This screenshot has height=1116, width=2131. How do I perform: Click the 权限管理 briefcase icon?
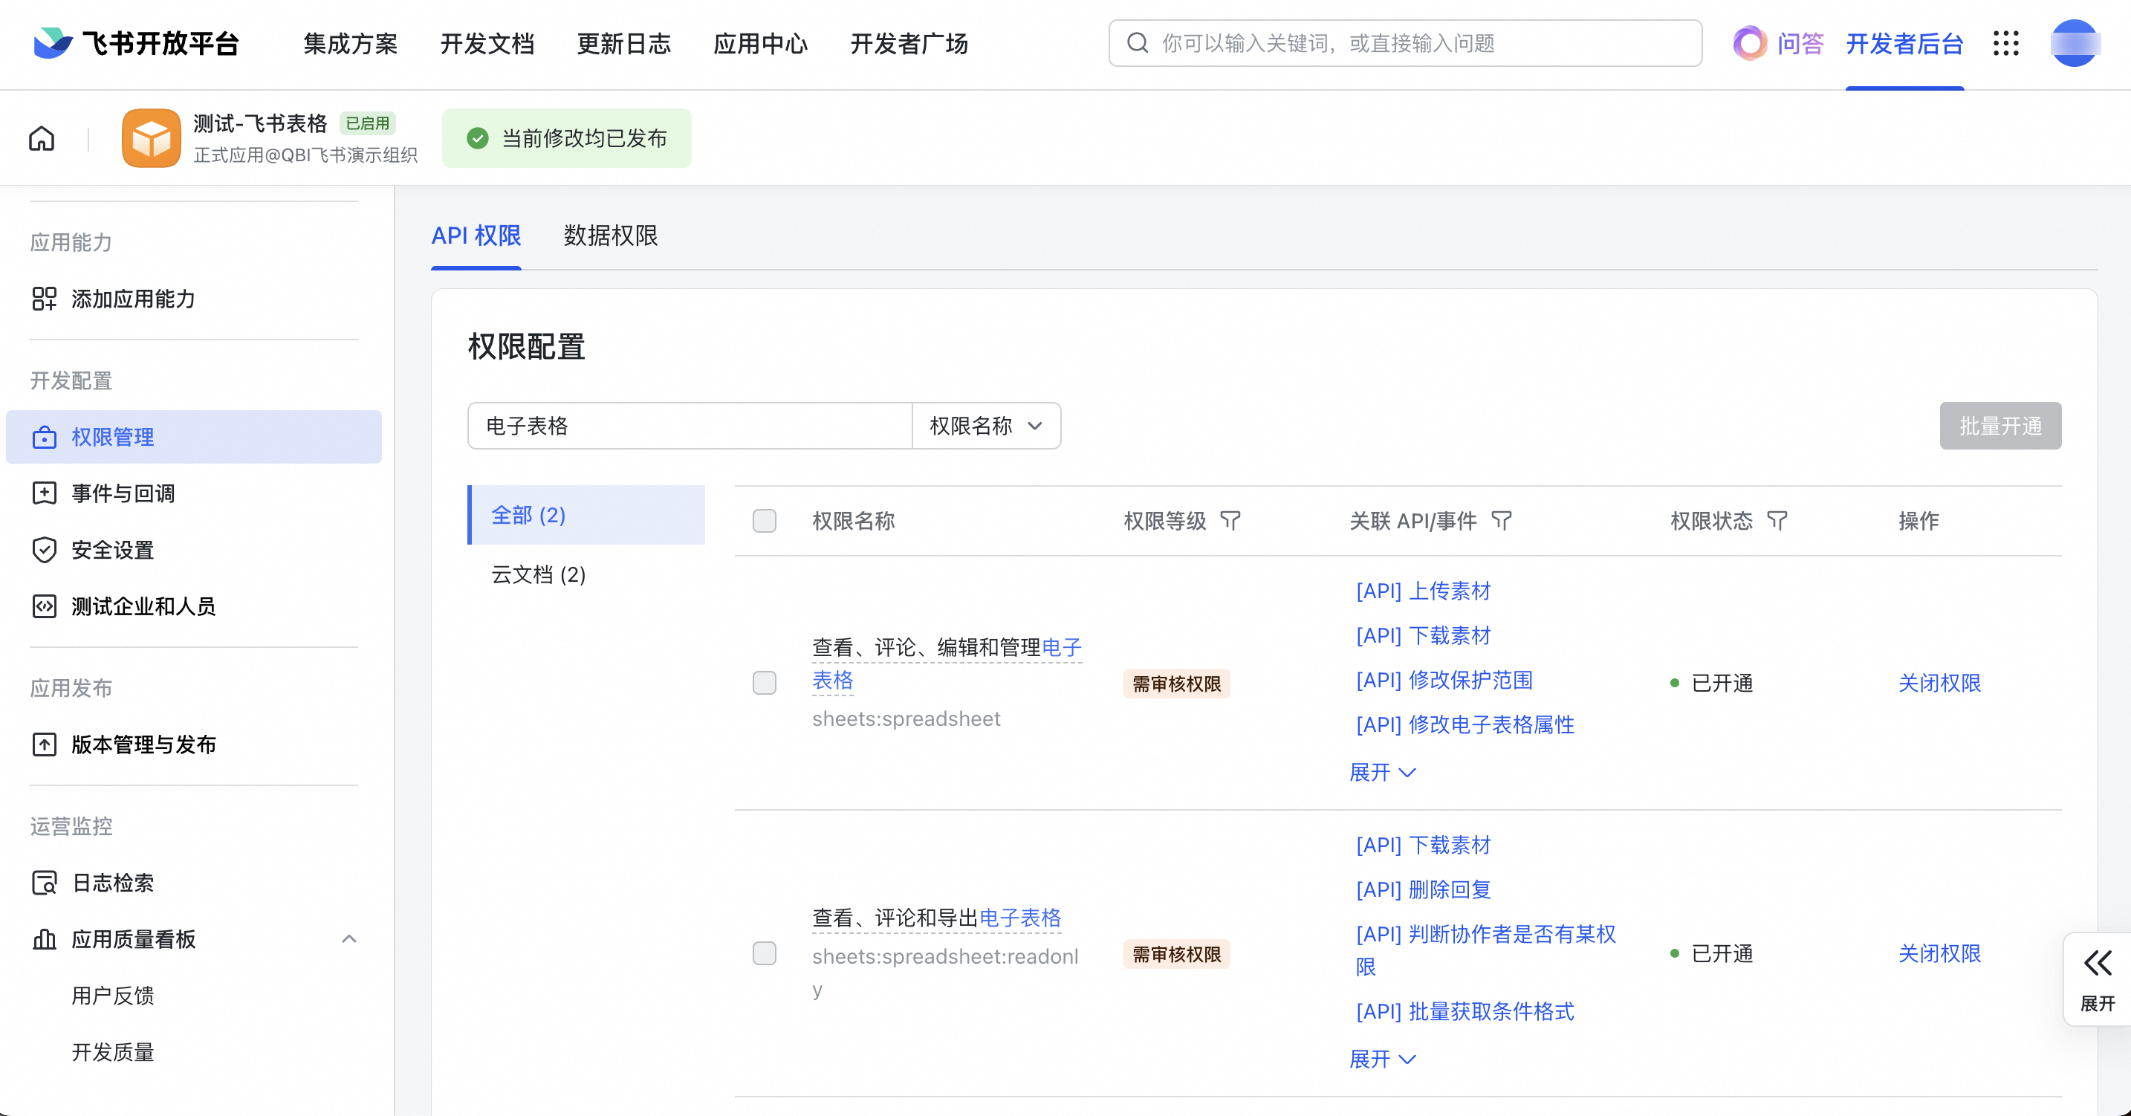44,437
